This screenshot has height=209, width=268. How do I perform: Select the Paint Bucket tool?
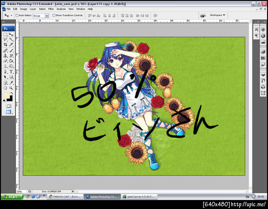click(11, 61)
